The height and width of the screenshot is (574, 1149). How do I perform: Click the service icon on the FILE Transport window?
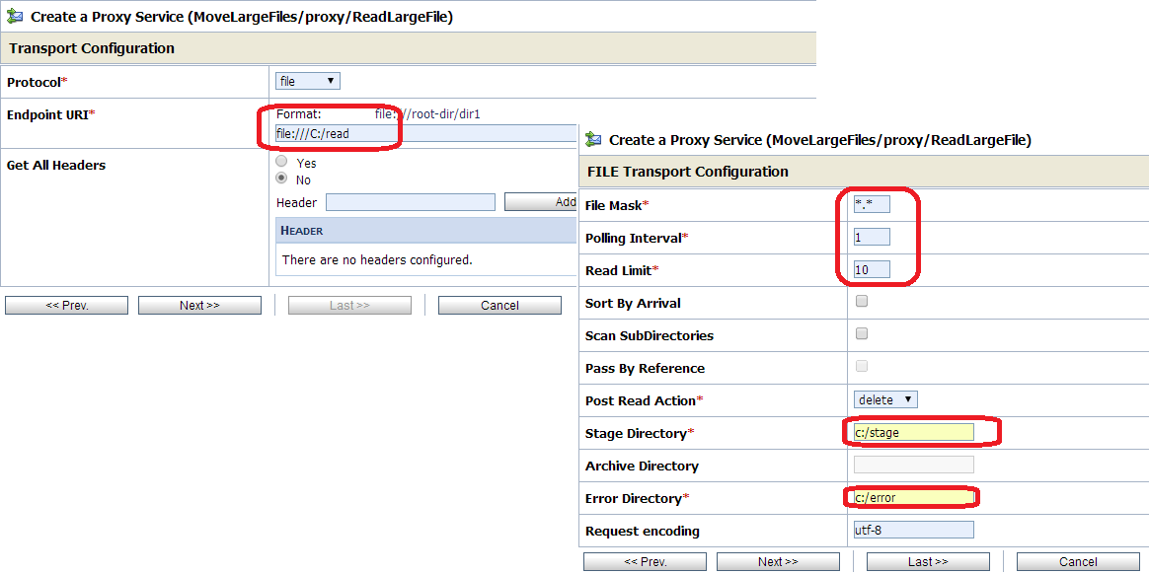[x=591, y=140]
